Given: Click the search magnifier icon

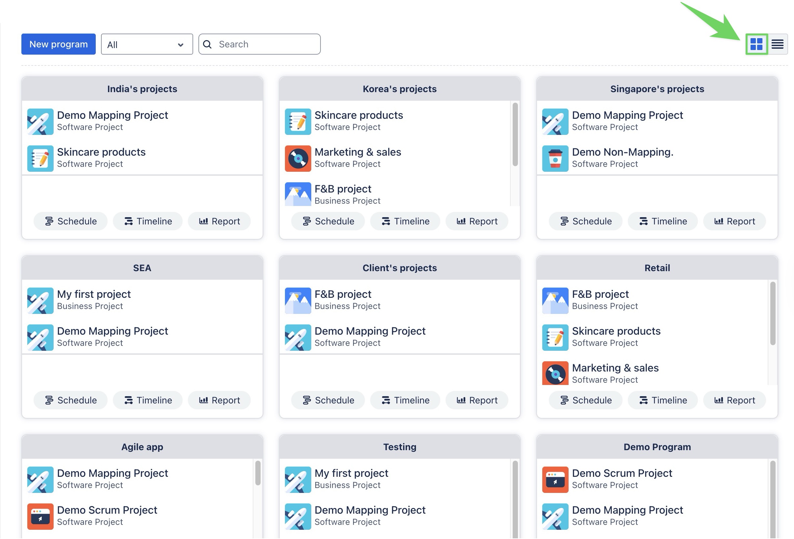Looking at the screenshot, I should [207, 44].
